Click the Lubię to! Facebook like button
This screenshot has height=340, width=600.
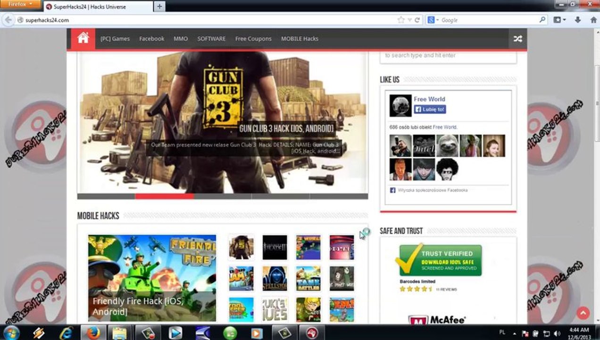(x=430, y=109)
